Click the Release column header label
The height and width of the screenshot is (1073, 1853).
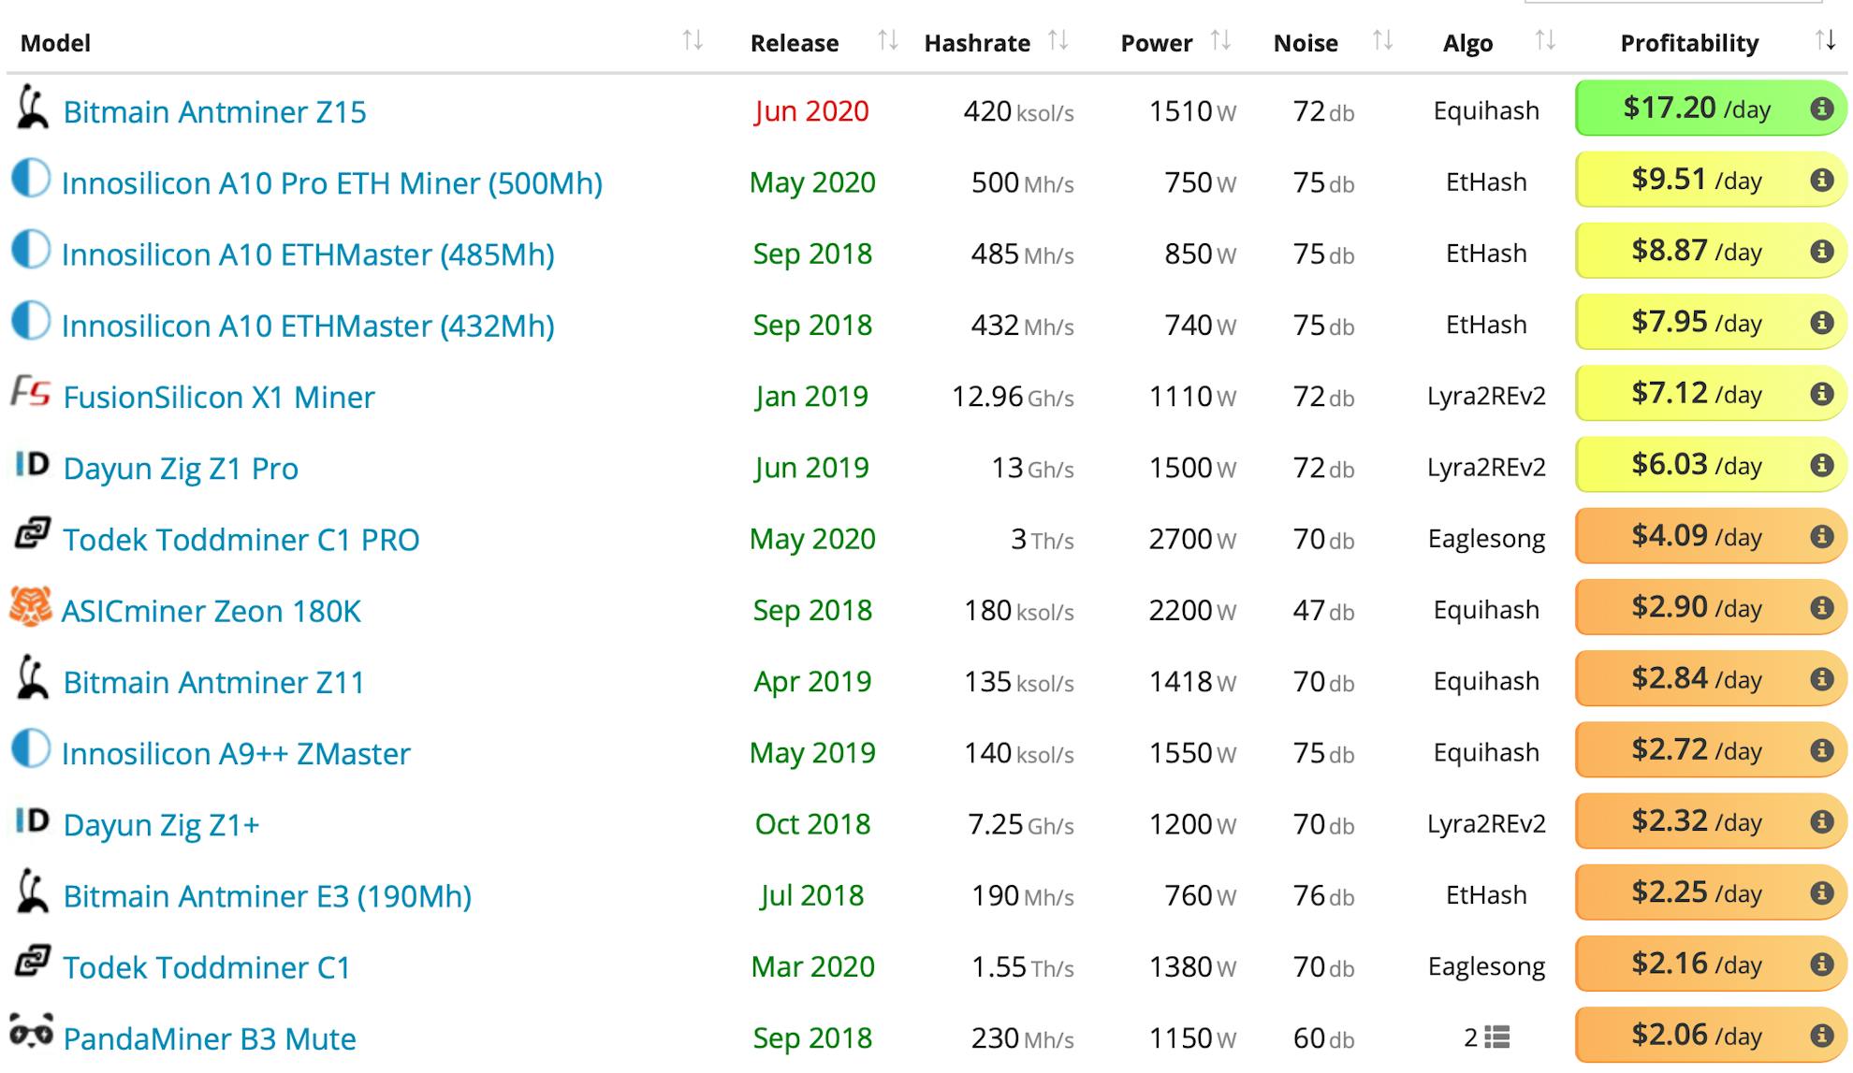(795, 43)
